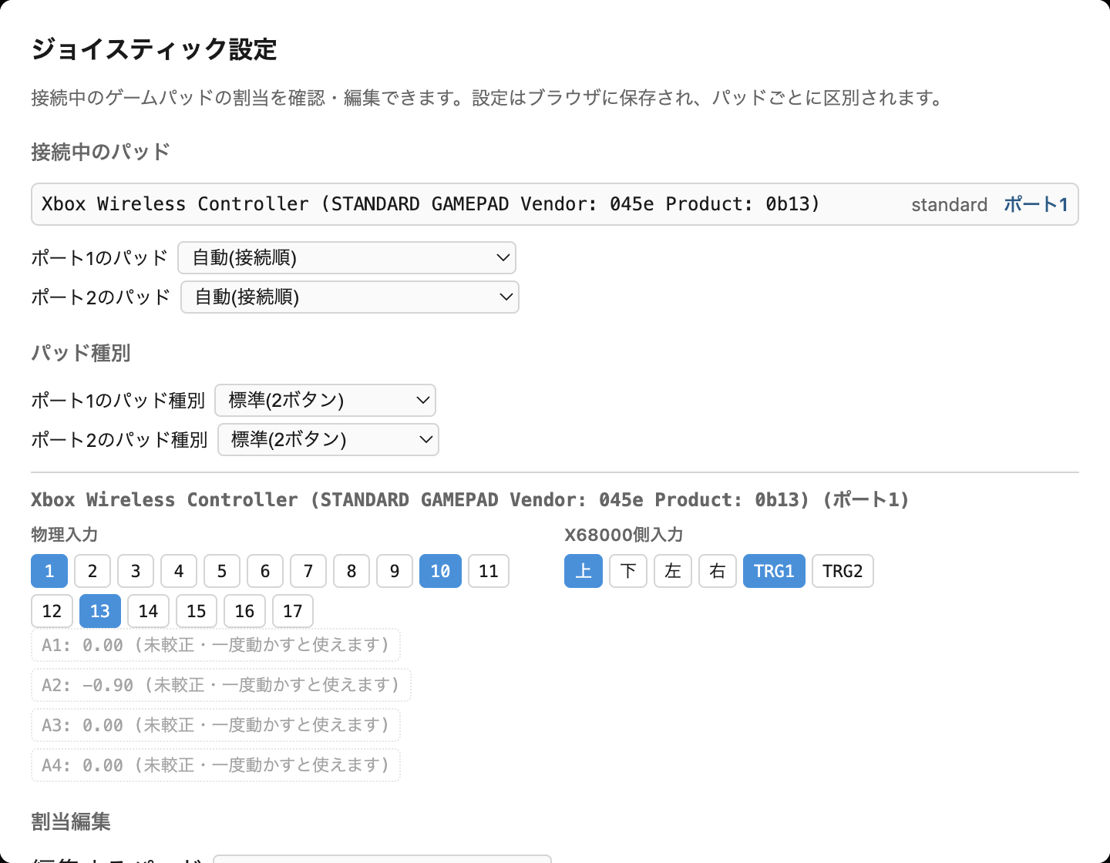
Task: Click physical input button 17
Action: tap(293, 611)
